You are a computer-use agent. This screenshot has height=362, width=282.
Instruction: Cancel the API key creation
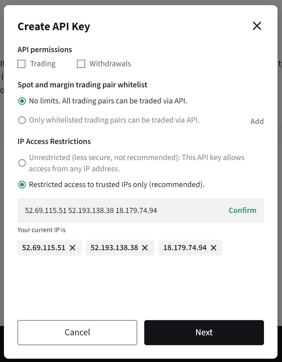(77, 332)
